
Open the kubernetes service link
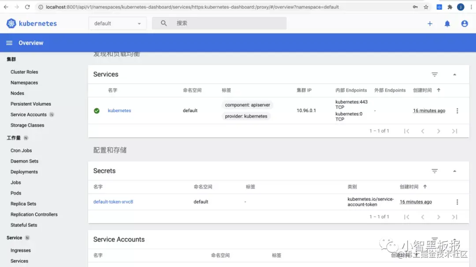coord(119,110)
